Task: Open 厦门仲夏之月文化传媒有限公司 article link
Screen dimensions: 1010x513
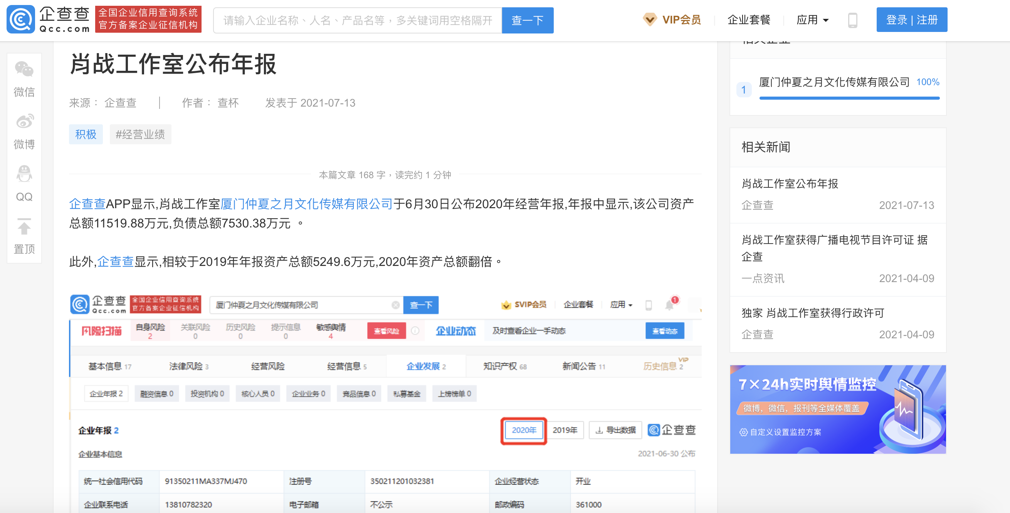Action: point(306,204)
